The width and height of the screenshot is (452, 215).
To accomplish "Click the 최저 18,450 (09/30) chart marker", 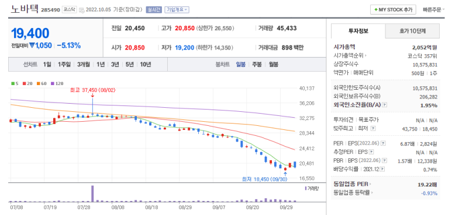I will coord(264,179).
